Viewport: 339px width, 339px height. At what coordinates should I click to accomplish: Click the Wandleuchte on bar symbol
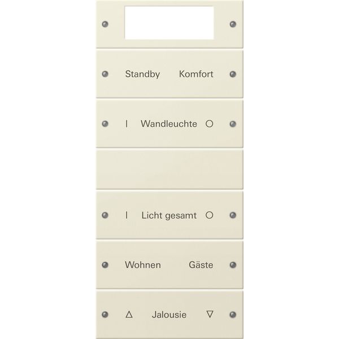click(x=127, y=124)
